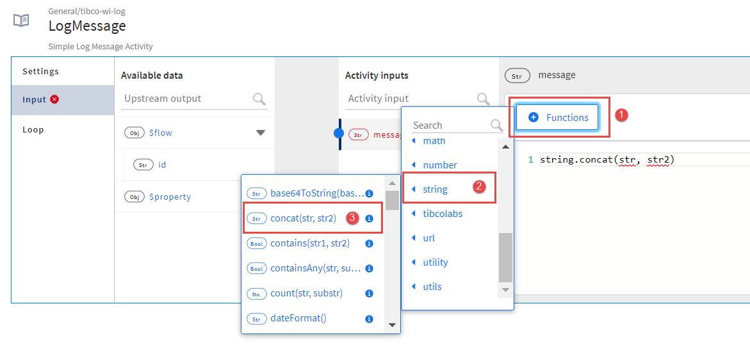Select the id string under $flow
Image resolution: width=750 pixels, height=354 pixels.
tap(162, 165)
